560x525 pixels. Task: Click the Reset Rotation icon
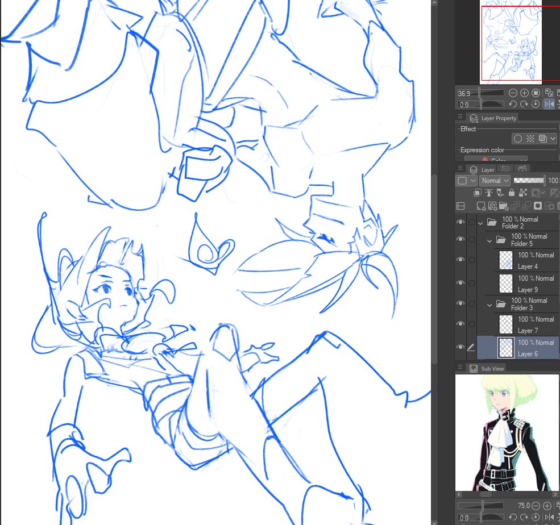click(535, 104)
